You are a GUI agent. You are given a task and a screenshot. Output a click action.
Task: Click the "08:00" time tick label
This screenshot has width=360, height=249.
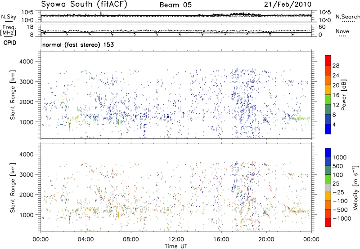(x=130, y=240)
